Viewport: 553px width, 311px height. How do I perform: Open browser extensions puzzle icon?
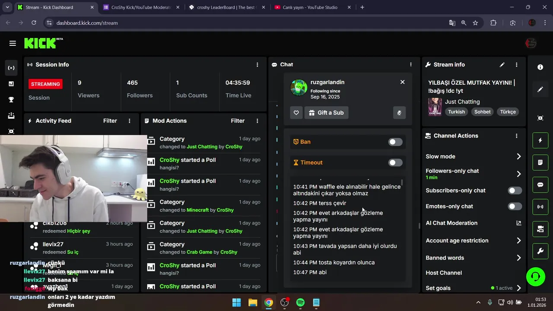point(493,23)
